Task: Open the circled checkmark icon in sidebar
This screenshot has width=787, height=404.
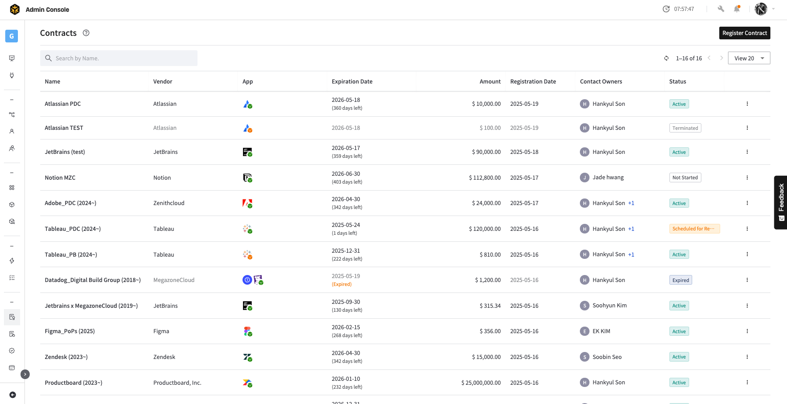Action: click(12, 351)
